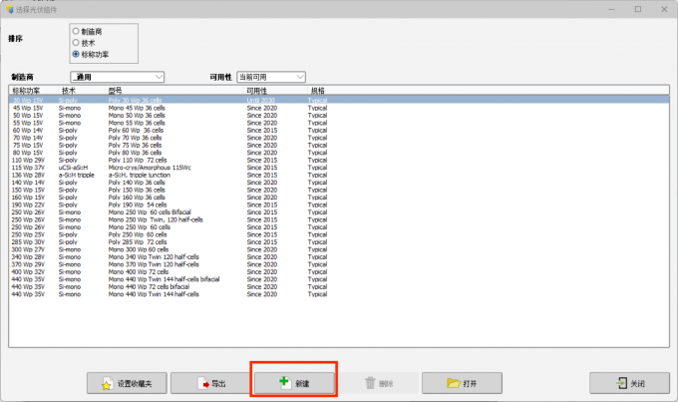Viewport: 678px width, 402px height.
Task: Select the 标称功率 sort radio button
Action: click(77, 54)
